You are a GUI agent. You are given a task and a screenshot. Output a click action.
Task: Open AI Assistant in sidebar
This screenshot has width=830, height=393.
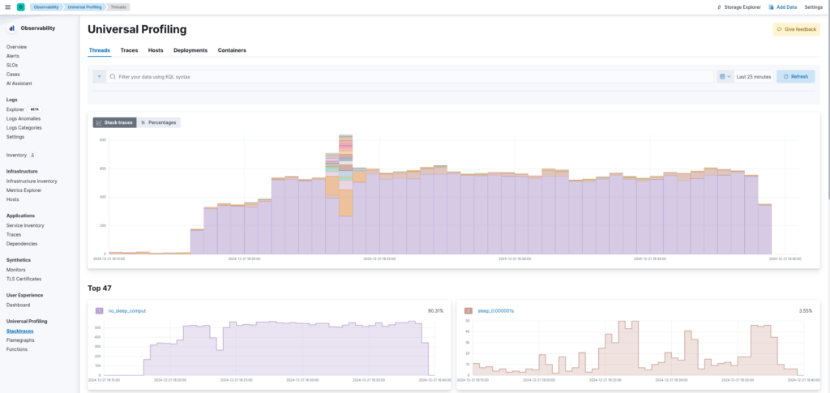click(x=19, y=83)
